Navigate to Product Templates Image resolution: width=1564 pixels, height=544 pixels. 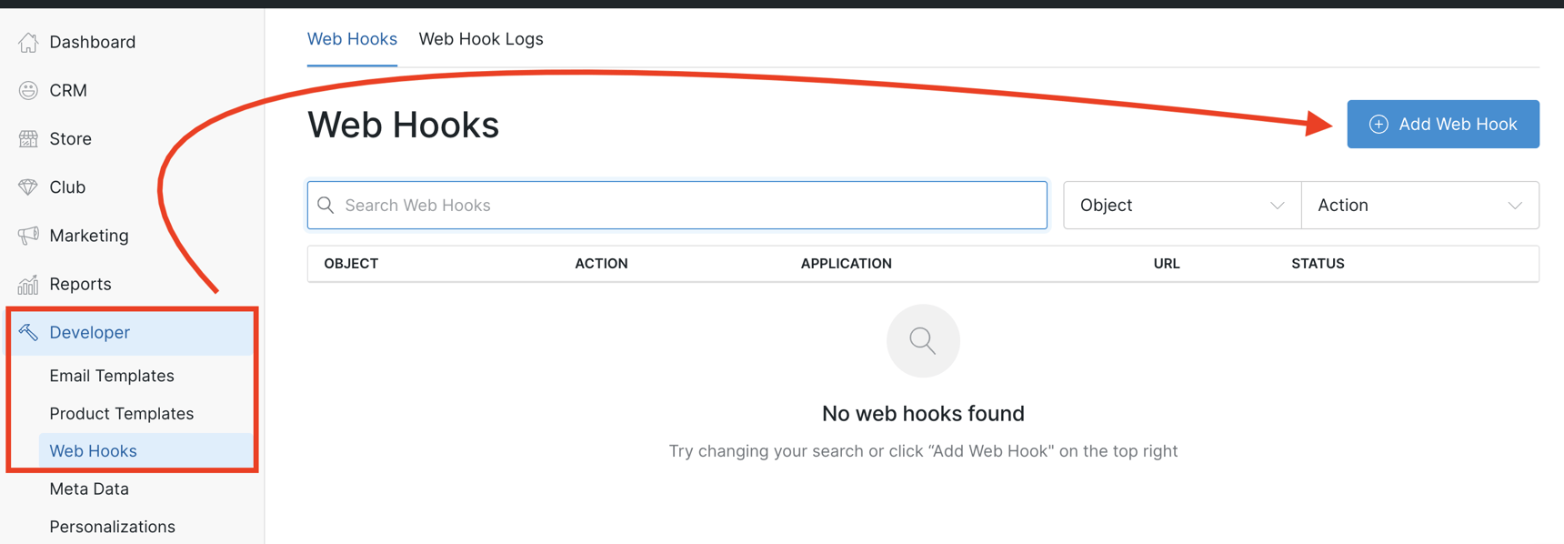122,413
